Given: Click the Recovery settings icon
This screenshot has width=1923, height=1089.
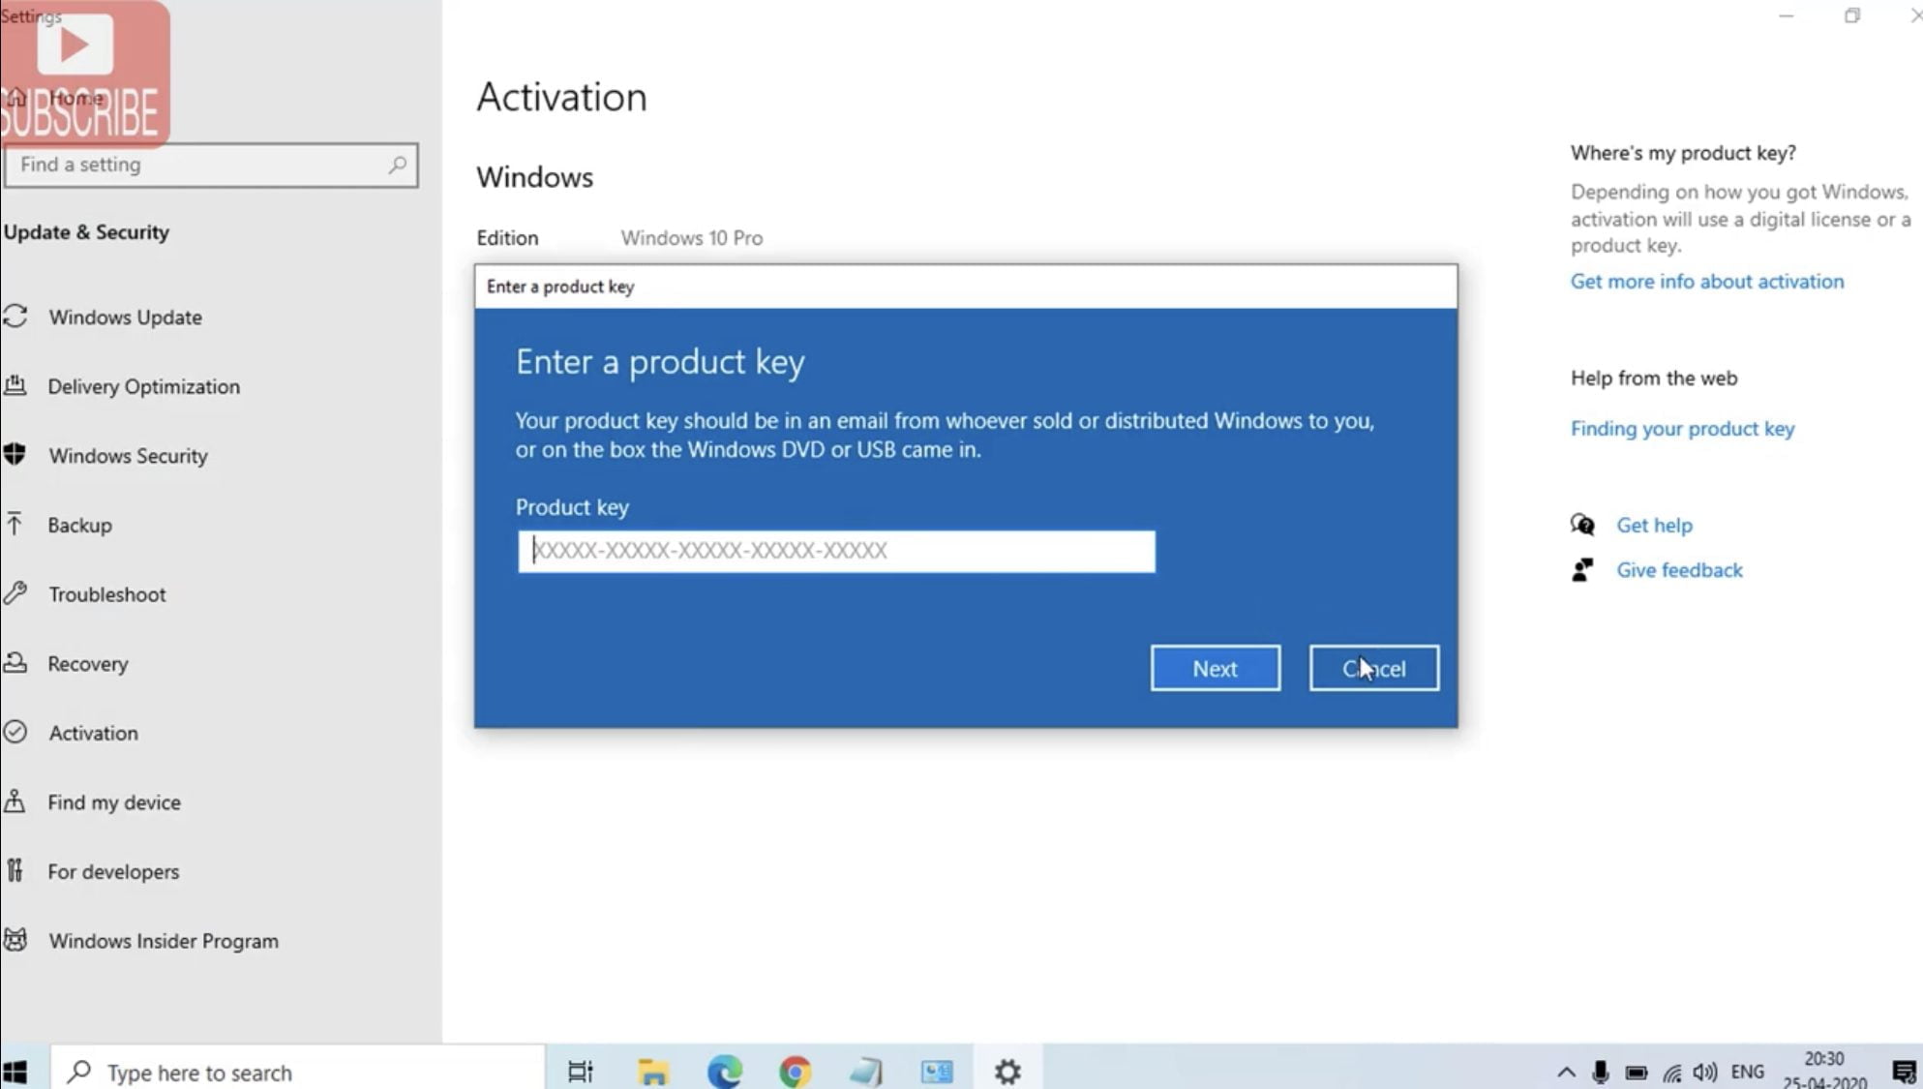Looking at the screenshot, I should pyautogui.click(x=15, y=663).
